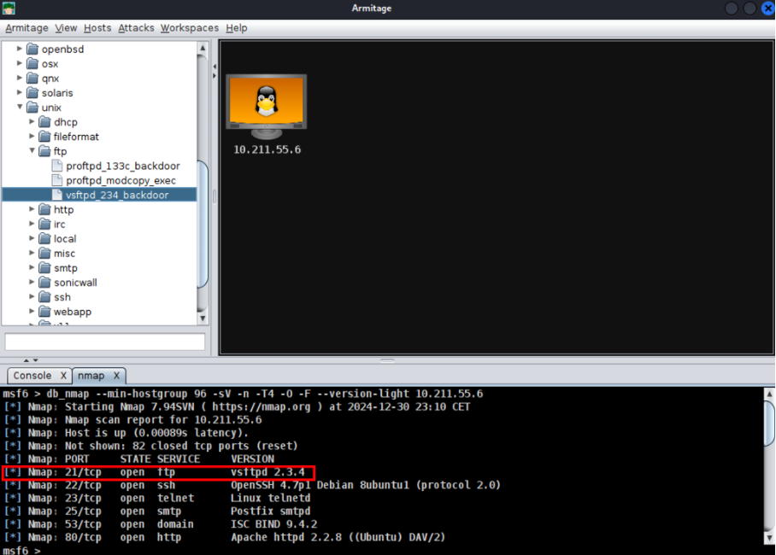Open the Attacks menu
Viewport: 776px width, 555px height.
136,27
